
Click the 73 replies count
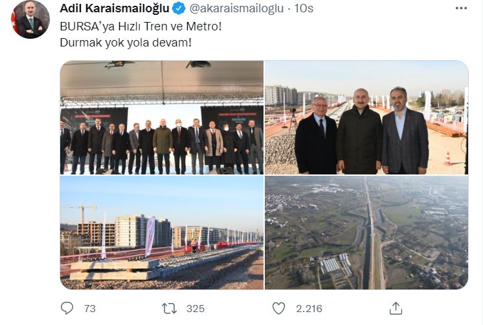pos(89,308)
